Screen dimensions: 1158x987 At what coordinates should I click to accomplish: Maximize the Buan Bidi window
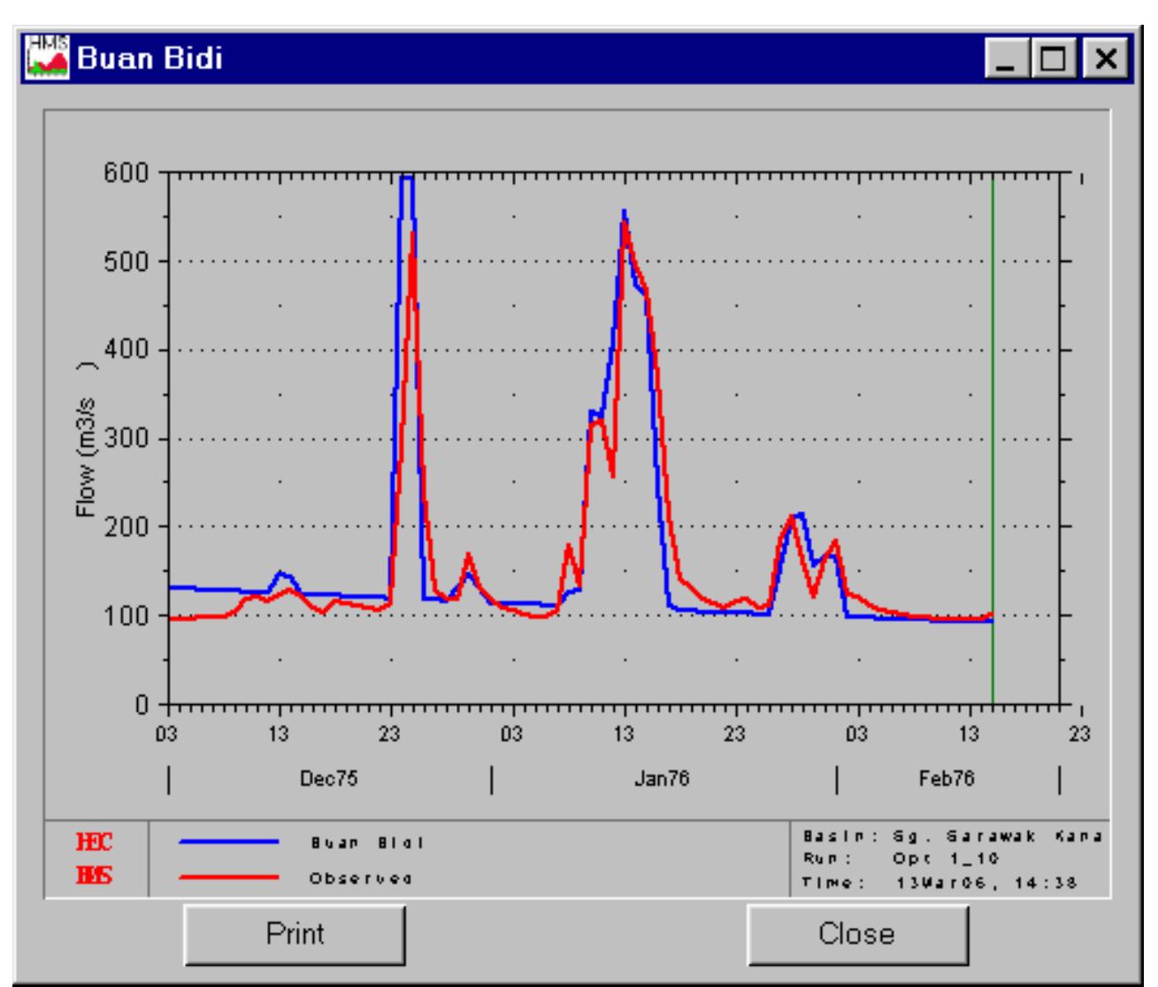[x=1055, y=60]
